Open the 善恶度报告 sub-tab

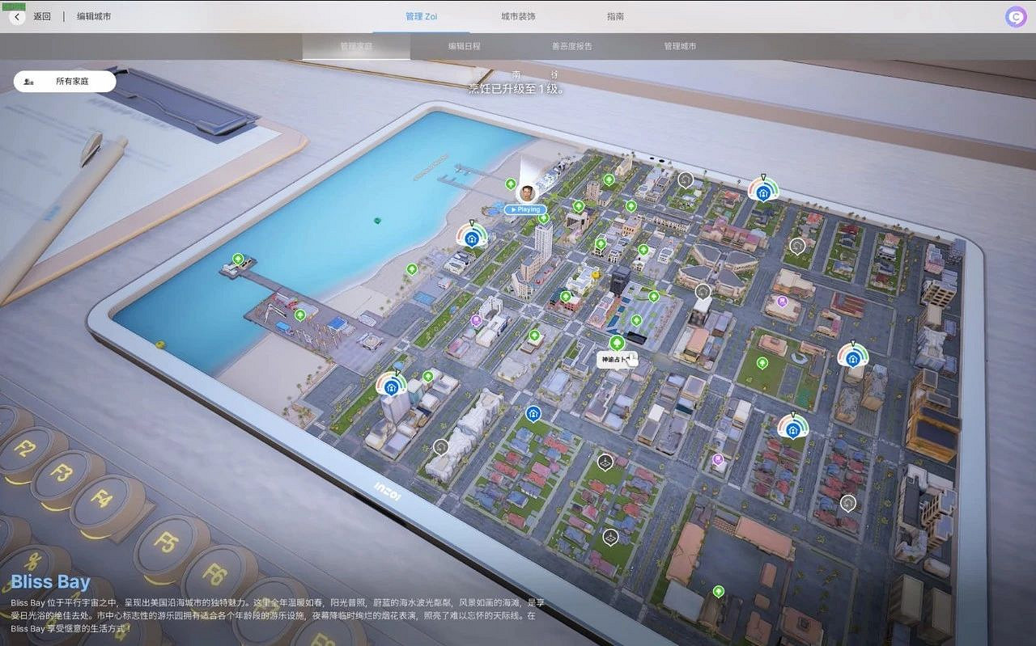click(x=571, y=46)
